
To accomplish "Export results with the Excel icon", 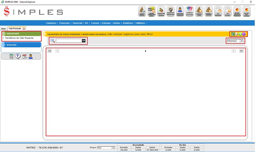I will click(x=233, y=34).
